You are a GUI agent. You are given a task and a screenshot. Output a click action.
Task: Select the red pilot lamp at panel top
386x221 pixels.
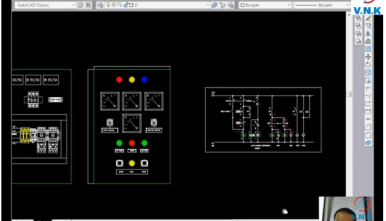point(119,80)
